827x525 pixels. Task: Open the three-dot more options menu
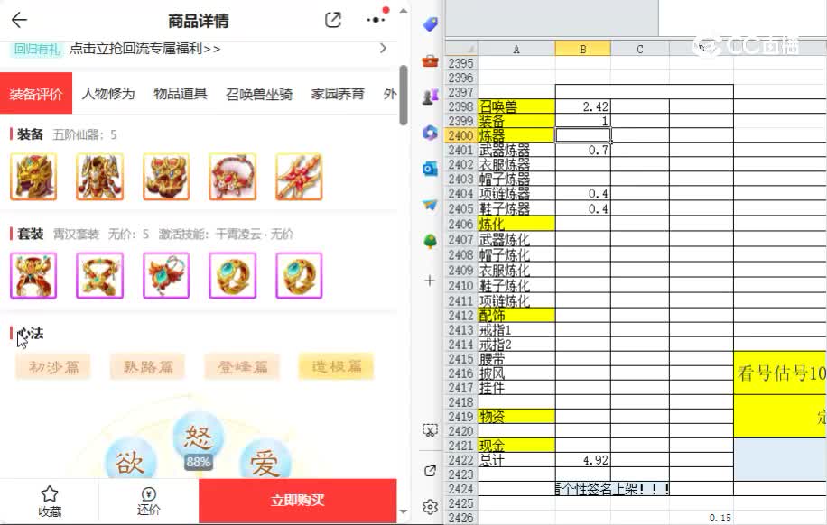point(376,19)
